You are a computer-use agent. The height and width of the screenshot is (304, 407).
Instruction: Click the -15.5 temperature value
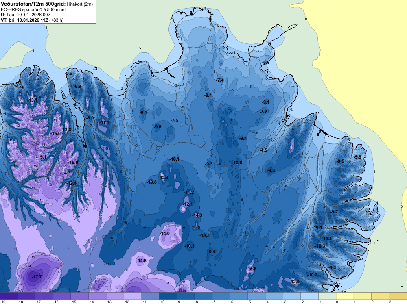(251, 269)
